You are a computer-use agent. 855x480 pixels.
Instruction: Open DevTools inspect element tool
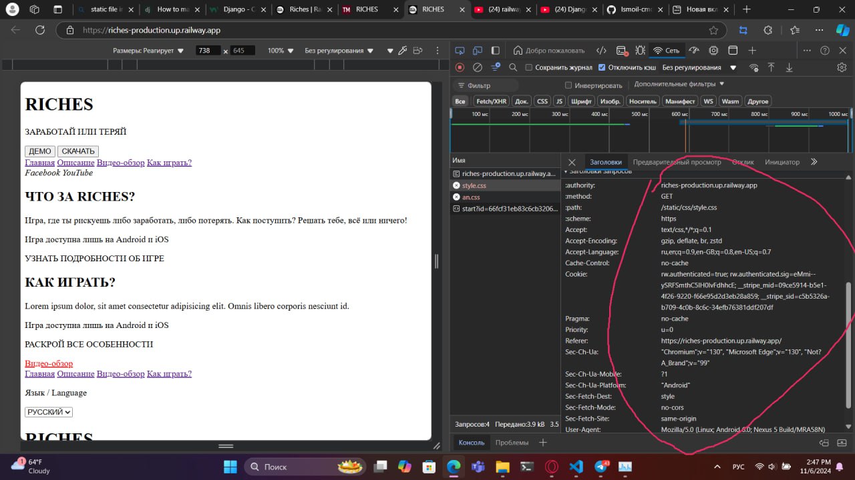[460, 51]
